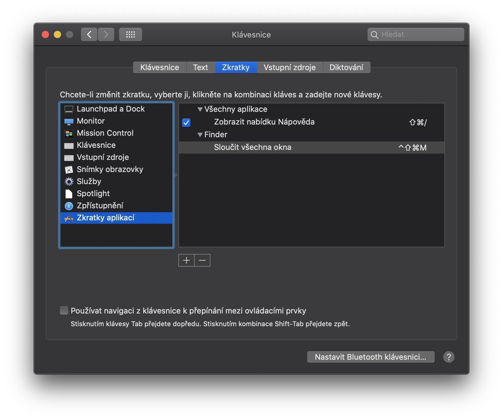
Task: Open the Diktování tab
Action: pyautogui.click(x=346, y=67)
